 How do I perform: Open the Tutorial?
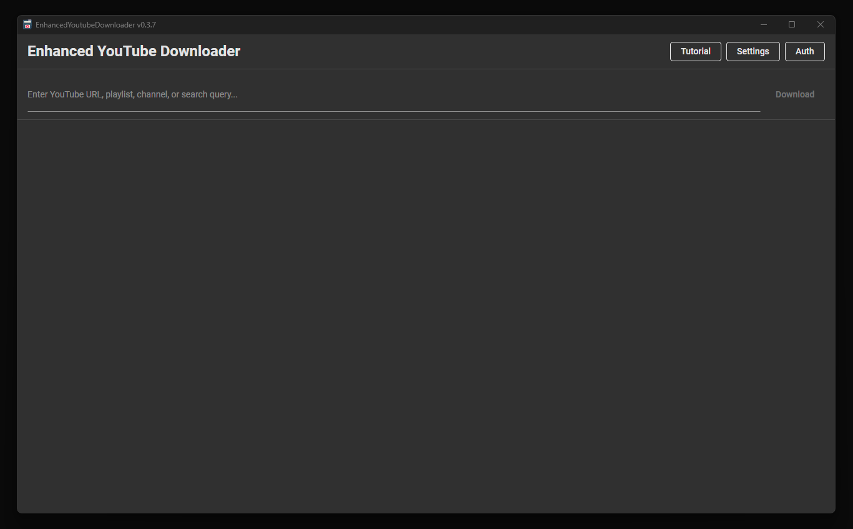tap(695, 52)
